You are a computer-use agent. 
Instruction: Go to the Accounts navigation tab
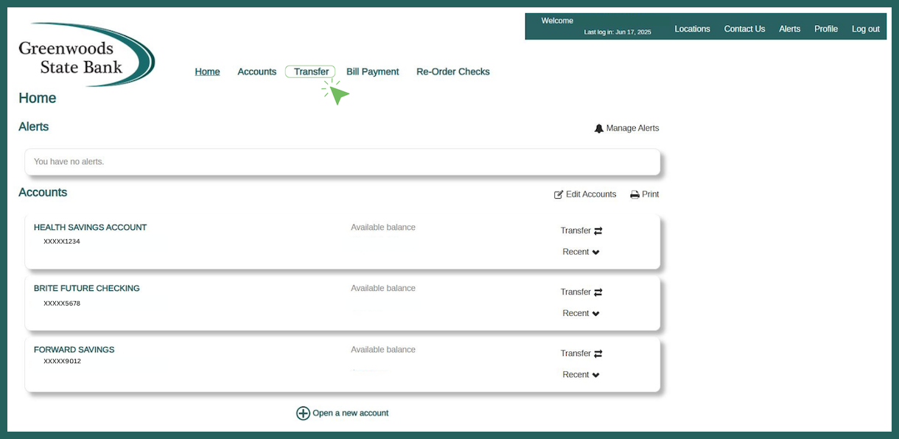point(256,71)
